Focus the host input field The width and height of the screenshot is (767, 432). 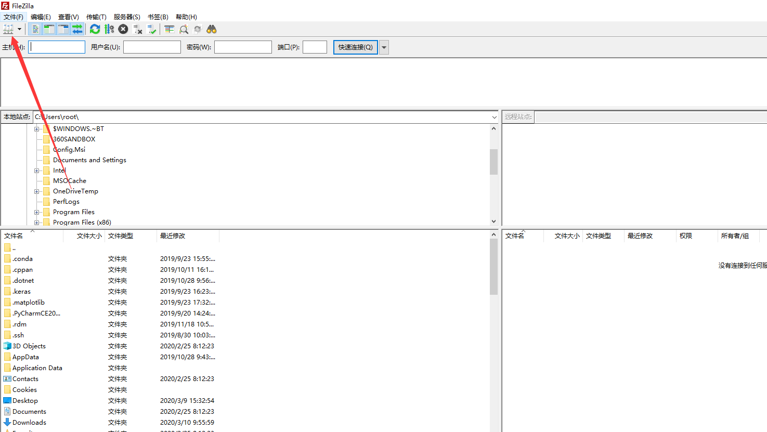tap(57, 47)
